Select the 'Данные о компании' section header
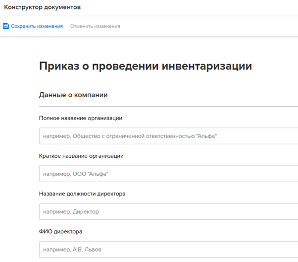Viewport: 298px width, 262px height. click(73, 95)
